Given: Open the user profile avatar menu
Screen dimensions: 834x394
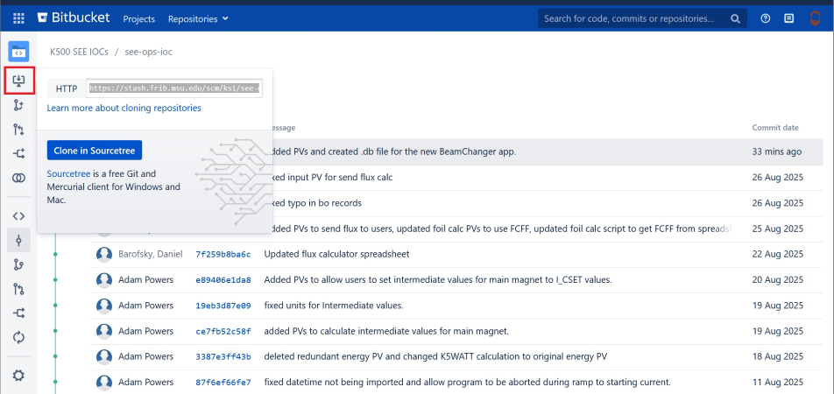Looking at the screenshot, I should coord(815,18).
